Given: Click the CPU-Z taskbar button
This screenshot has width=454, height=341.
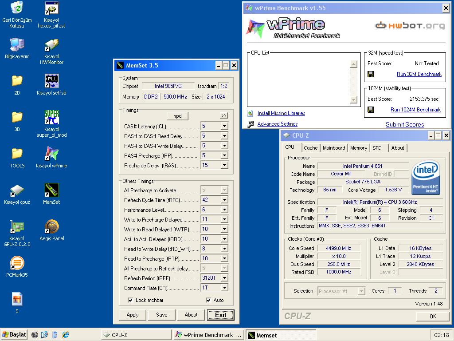Looking at the screenshot, I should [x=136, y=335].
